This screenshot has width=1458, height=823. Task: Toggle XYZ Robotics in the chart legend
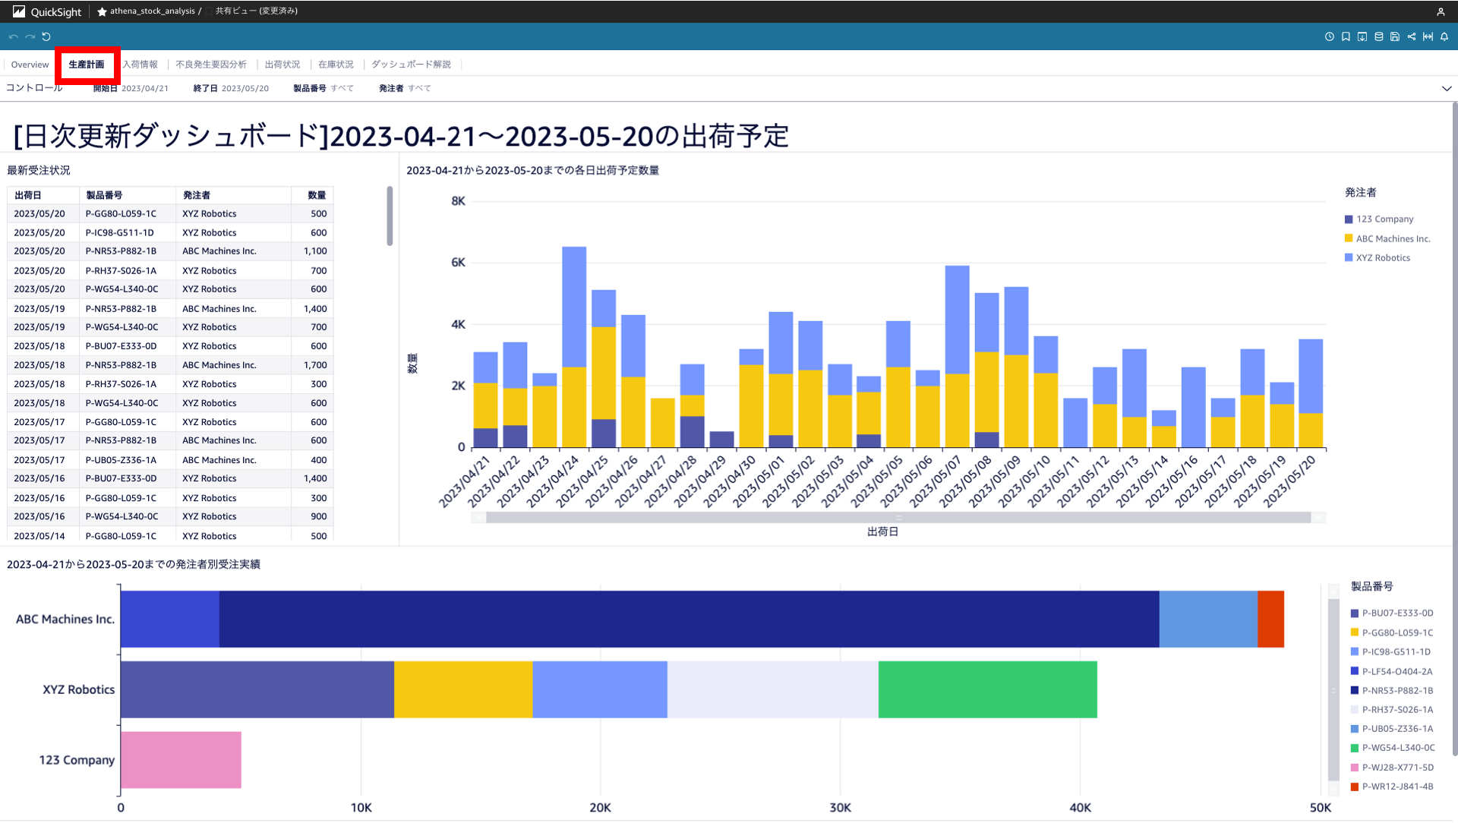click(x=1383, y=258)
